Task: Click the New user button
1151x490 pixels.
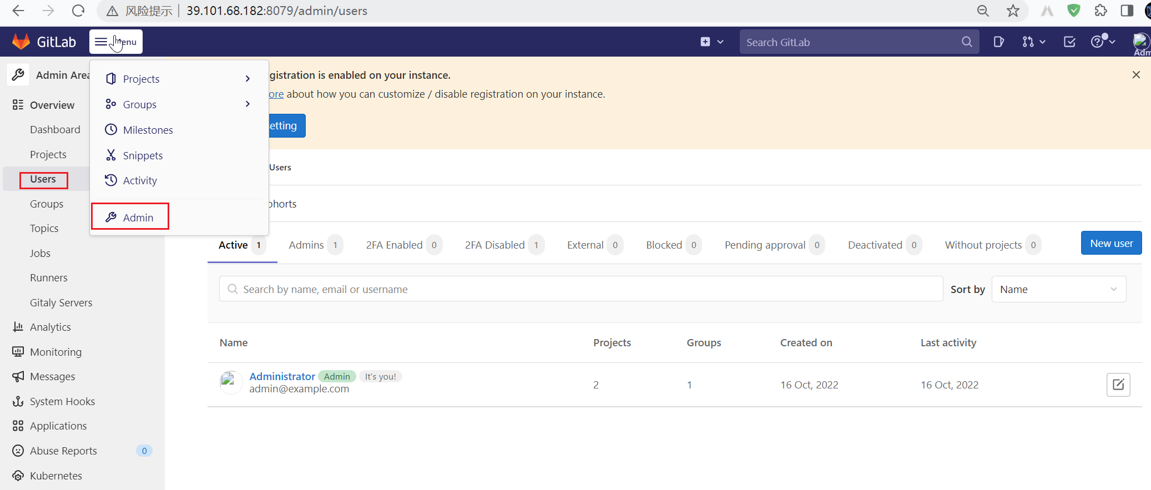Action: click(x=1111, y=243)
